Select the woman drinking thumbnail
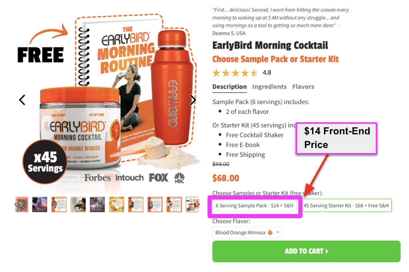 pyautogui.click(x=78, y=204)
